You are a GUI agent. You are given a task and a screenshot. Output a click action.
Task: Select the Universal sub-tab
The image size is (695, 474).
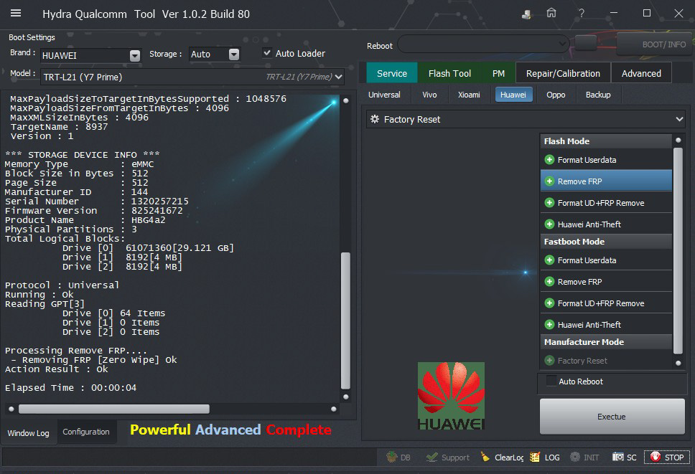(x=384, y=95)
